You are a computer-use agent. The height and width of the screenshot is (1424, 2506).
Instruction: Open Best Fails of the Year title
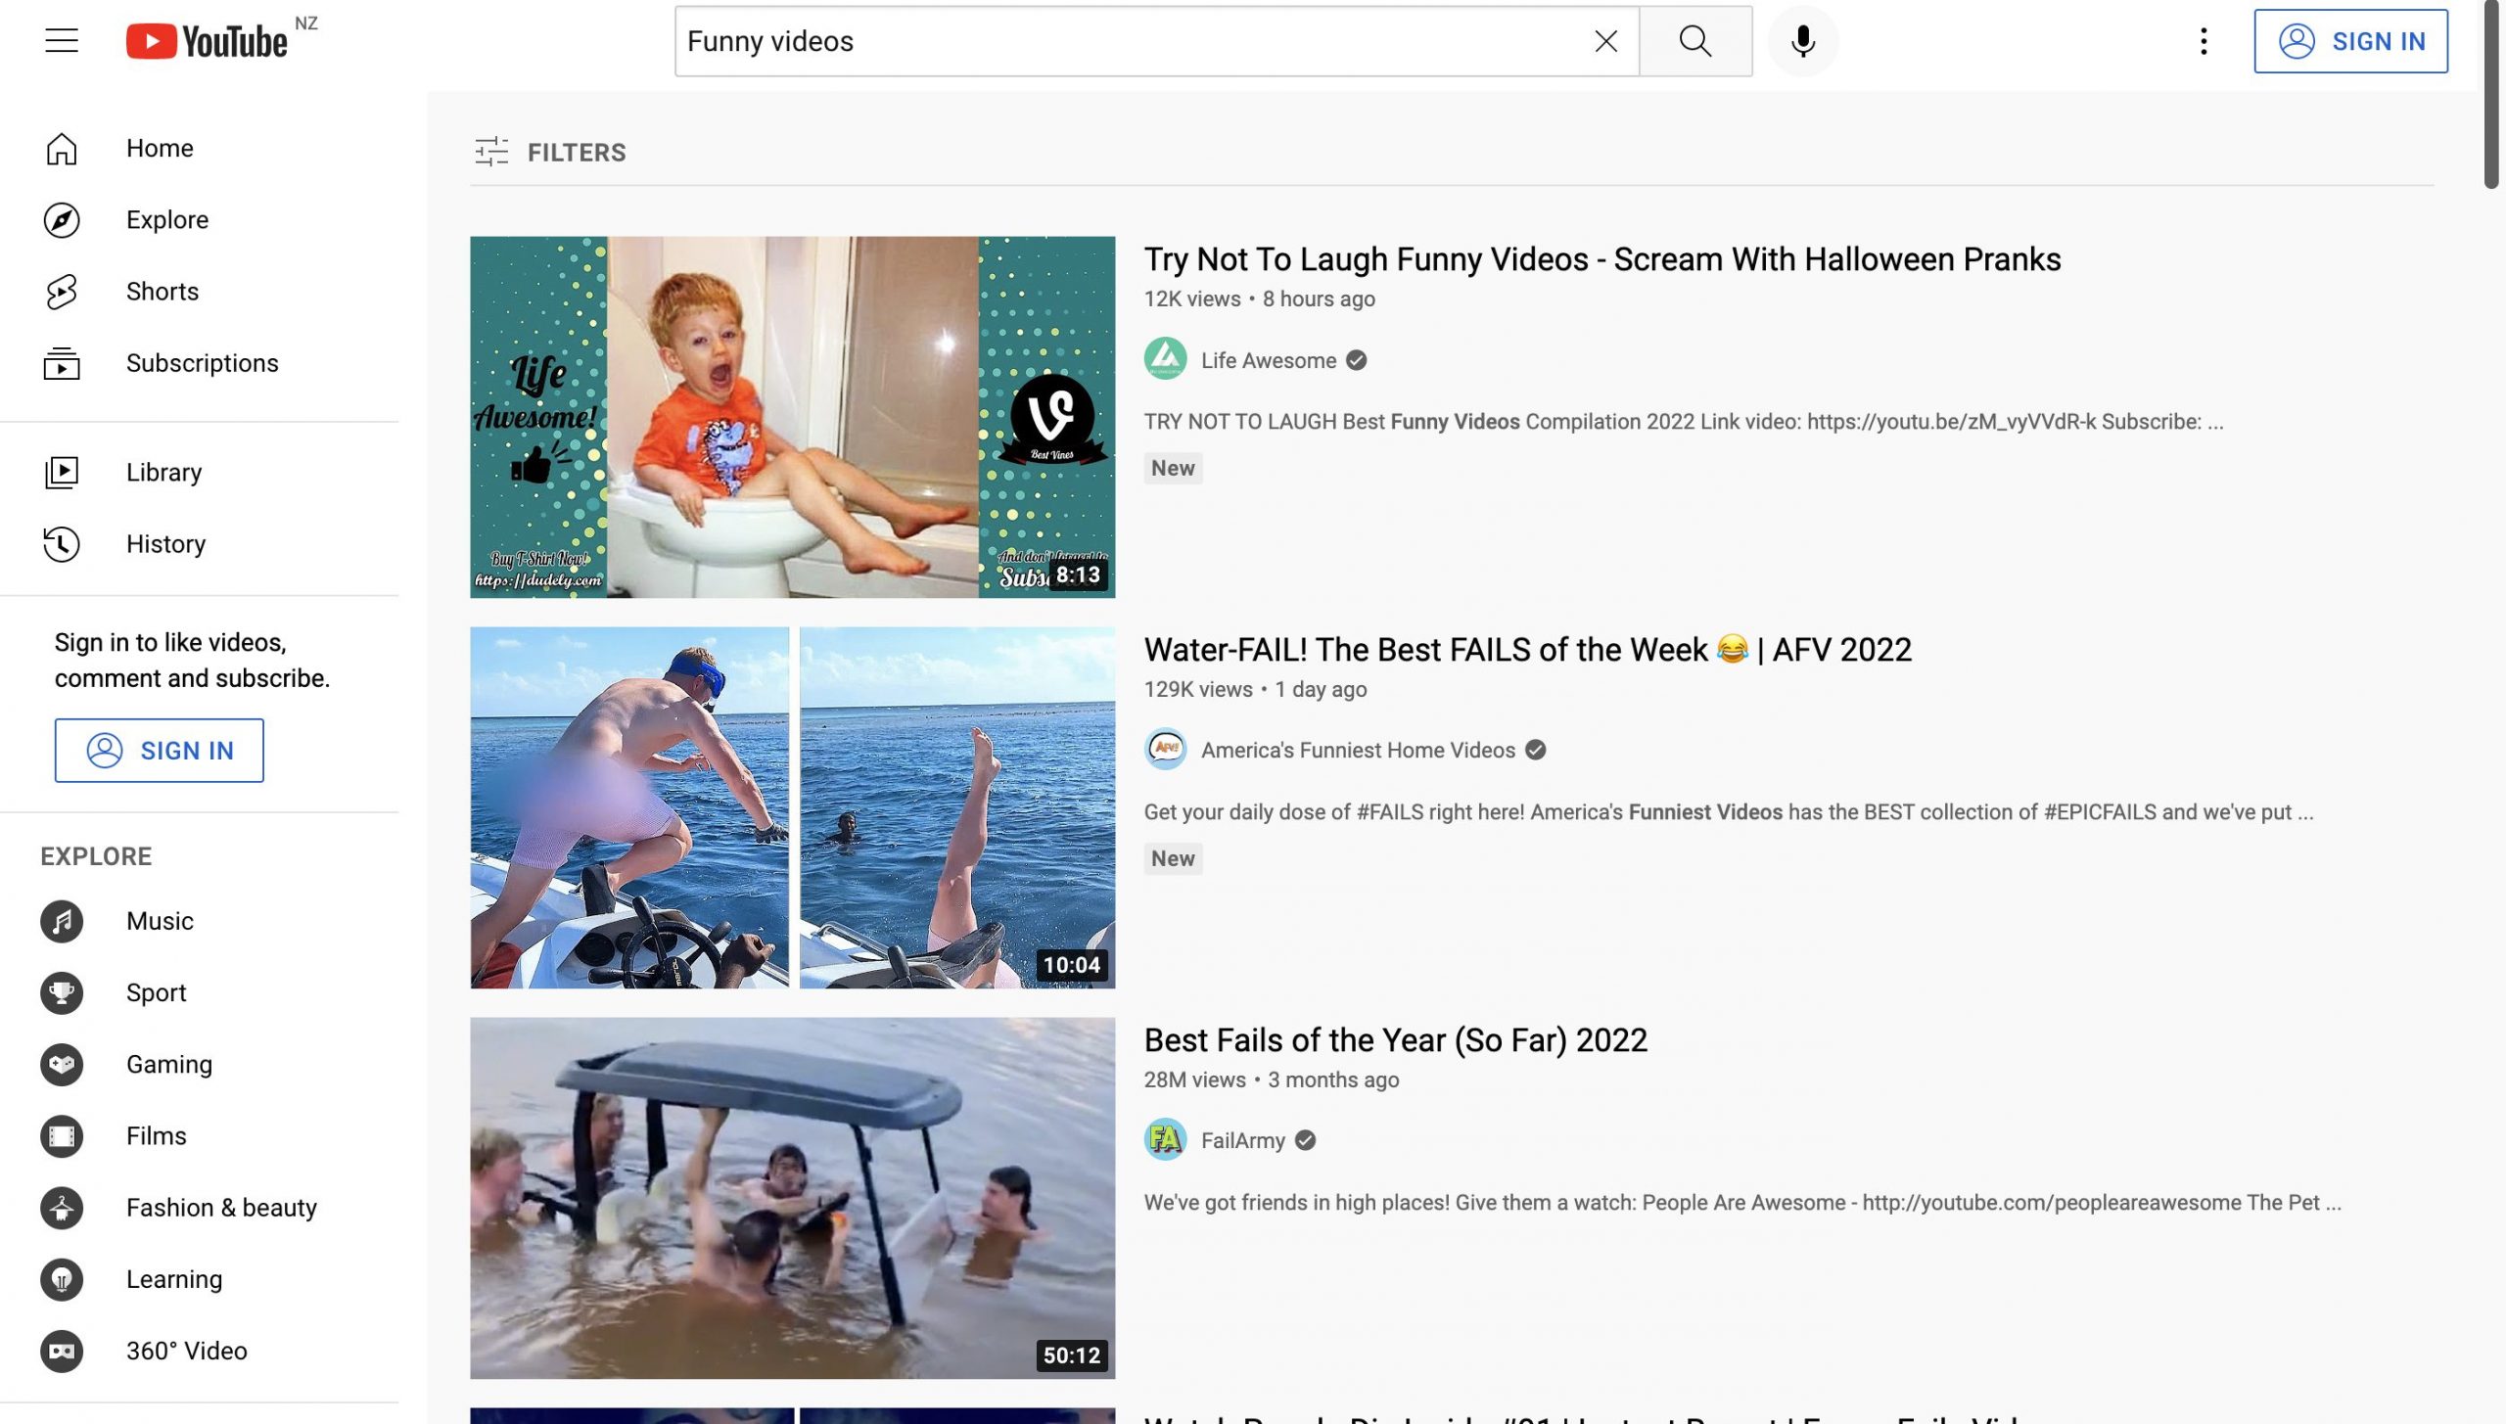[1395, 1039]
